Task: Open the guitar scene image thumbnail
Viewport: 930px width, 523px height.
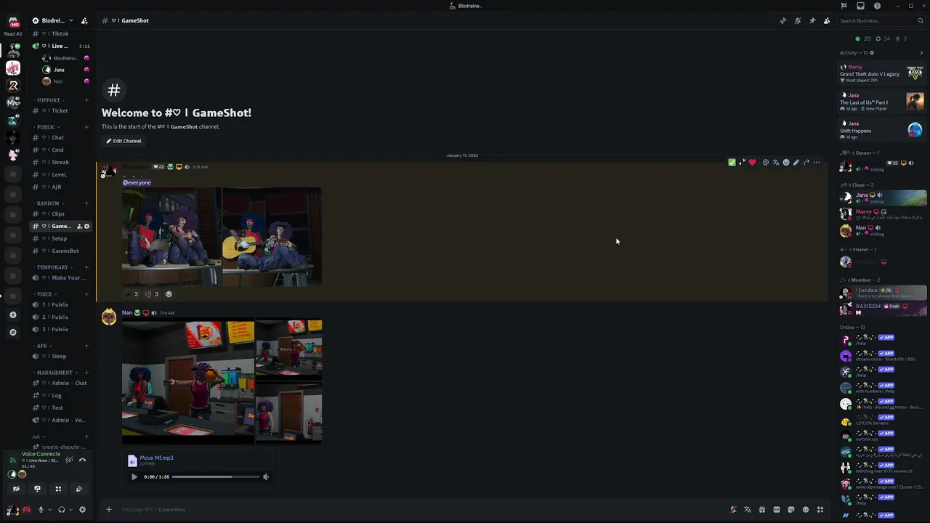Action: (x=272, y=237)
